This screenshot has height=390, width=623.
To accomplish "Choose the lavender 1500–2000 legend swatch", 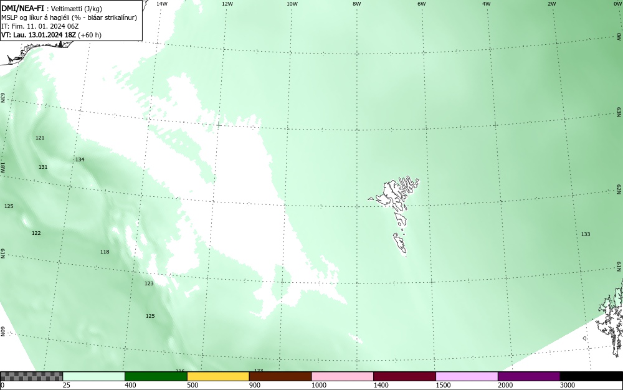I will tap(467, 376).
